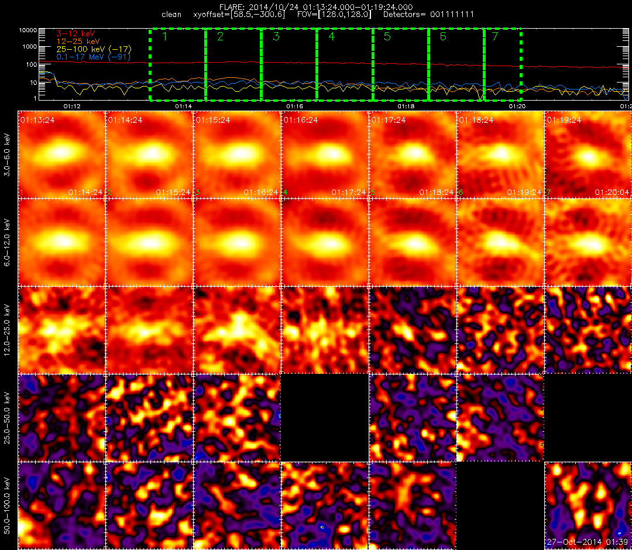Screen dimensions: 632x550
Task: Select interval number 4 in the light curve
Action: point(331,36)
